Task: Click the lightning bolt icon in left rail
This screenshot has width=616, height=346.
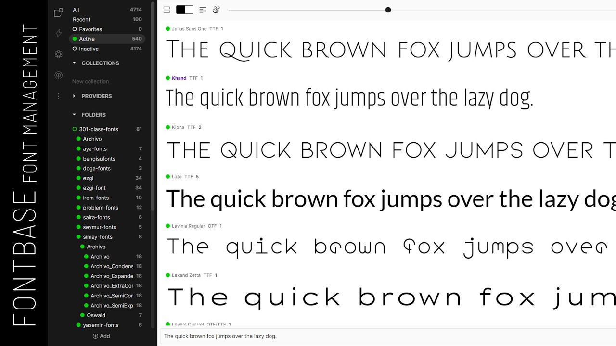Action: click(59, 33)
